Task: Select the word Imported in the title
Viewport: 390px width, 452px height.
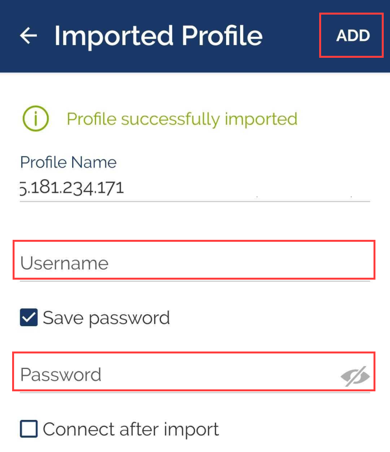Action: (113, 35)
